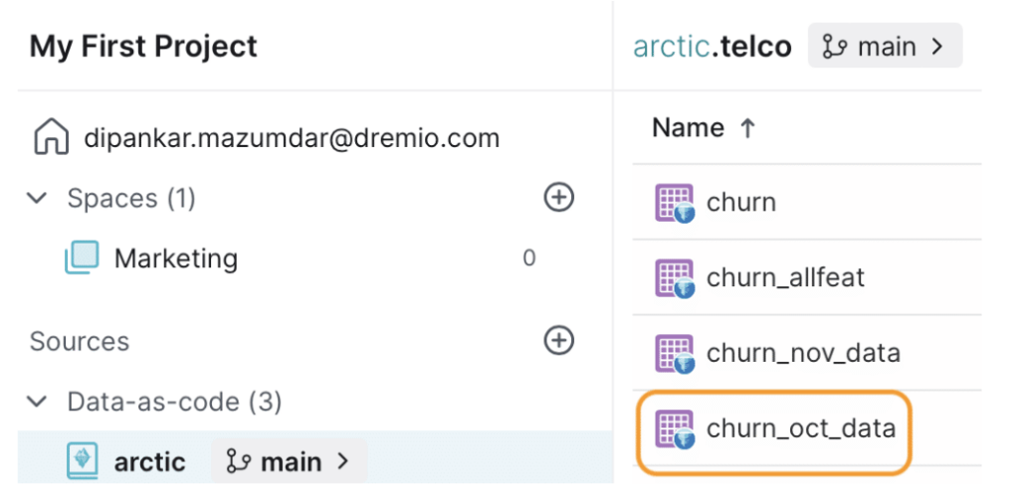Click the churn_allfeat table icon
1019x502 pixels.
674,278
